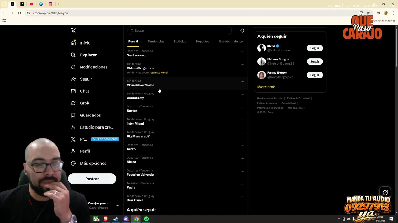The height and width of the screenshot is (223, 398).
Task: Open Brave browser from taskbar
Action: coord(105,219)
